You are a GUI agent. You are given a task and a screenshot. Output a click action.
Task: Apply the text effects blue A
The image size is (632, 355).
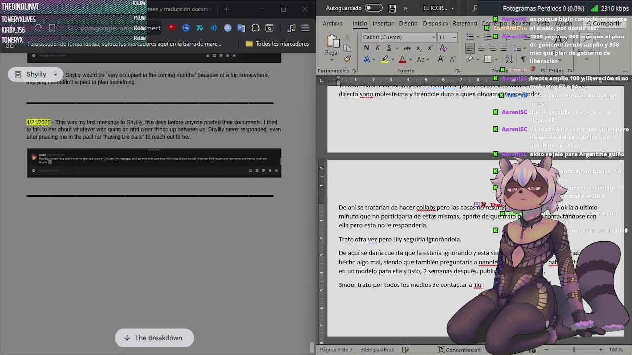(x=367, y=59)
